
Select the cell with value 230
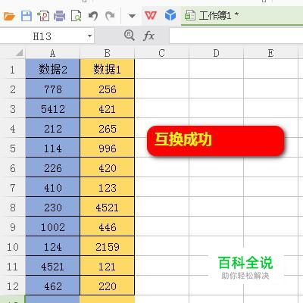click(x=52, y=208)
